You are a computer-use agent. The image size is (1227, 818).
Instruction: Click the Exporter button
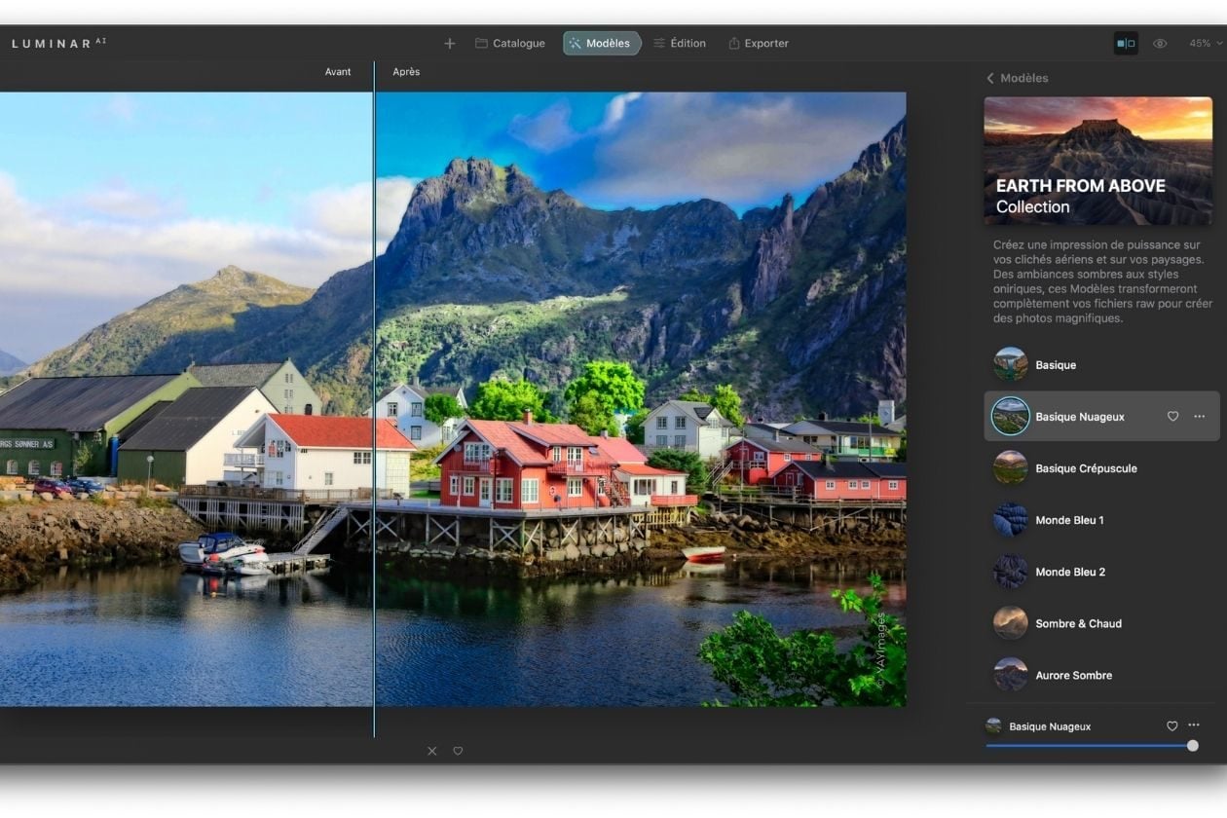pyautogui.click(x=758, y=44)
